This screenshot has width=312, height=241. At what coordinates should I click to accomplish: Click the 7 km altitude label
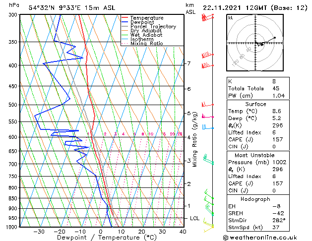click(x=189, y=63)
